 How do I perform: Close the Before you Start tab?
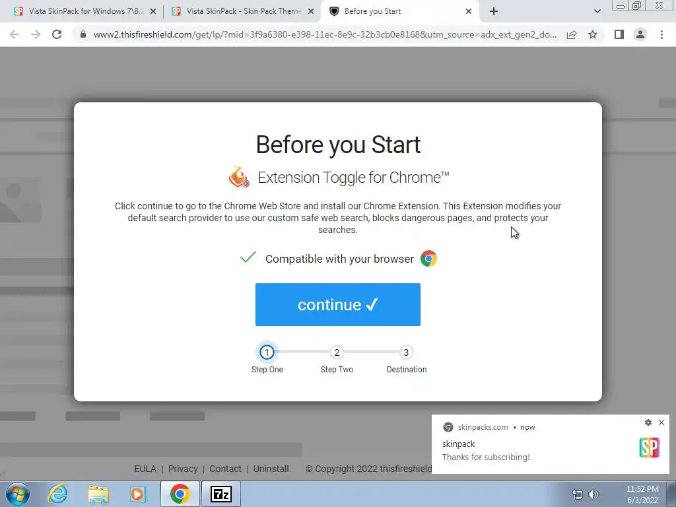(469, 12)
